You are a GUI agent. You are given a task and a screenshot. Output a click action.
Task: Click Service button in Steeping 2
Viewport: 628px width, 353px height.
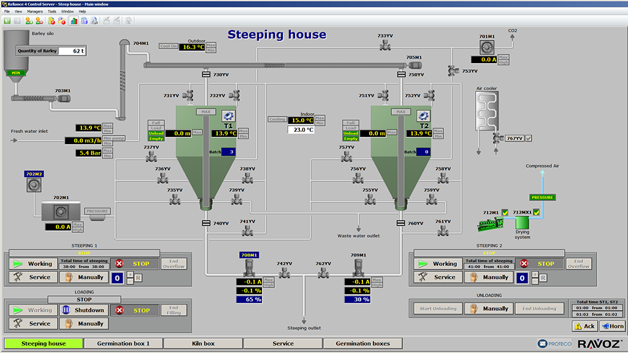(438, 277)
